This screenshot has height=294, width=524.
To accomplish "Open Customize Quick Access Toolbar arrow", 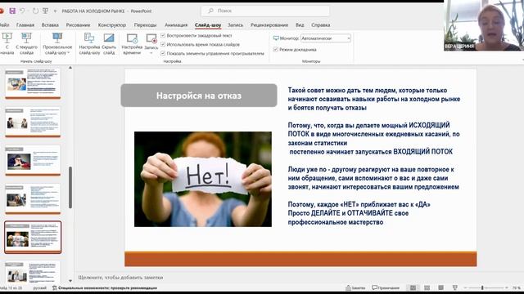I will (x=55, y=11).
